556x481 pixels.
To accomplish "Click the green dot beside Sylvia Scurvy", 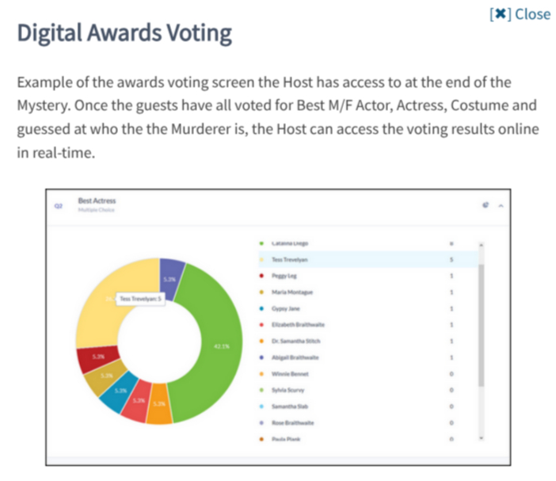I will (x=261, y=390).
